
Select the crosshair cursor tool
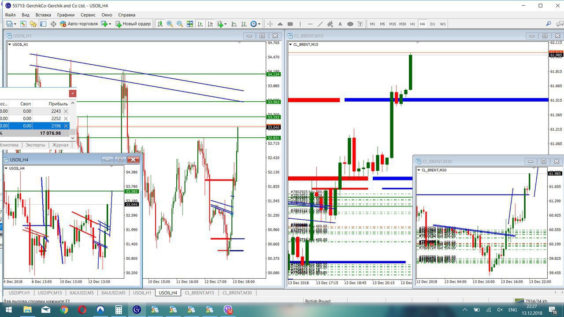click(270, 24)
